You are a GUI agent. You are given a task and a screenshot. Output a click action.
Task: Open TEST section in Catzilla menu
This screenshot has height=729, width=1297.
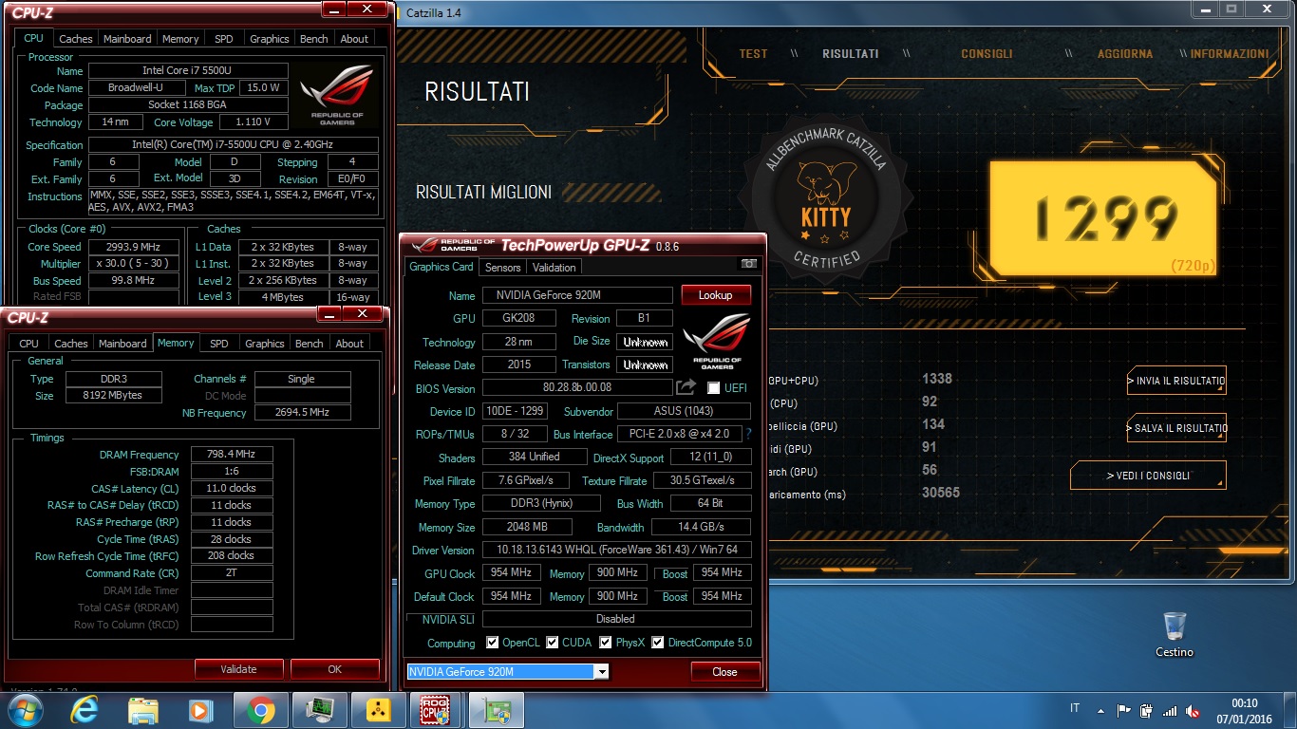pyautogui.click(x=753, y=54)
